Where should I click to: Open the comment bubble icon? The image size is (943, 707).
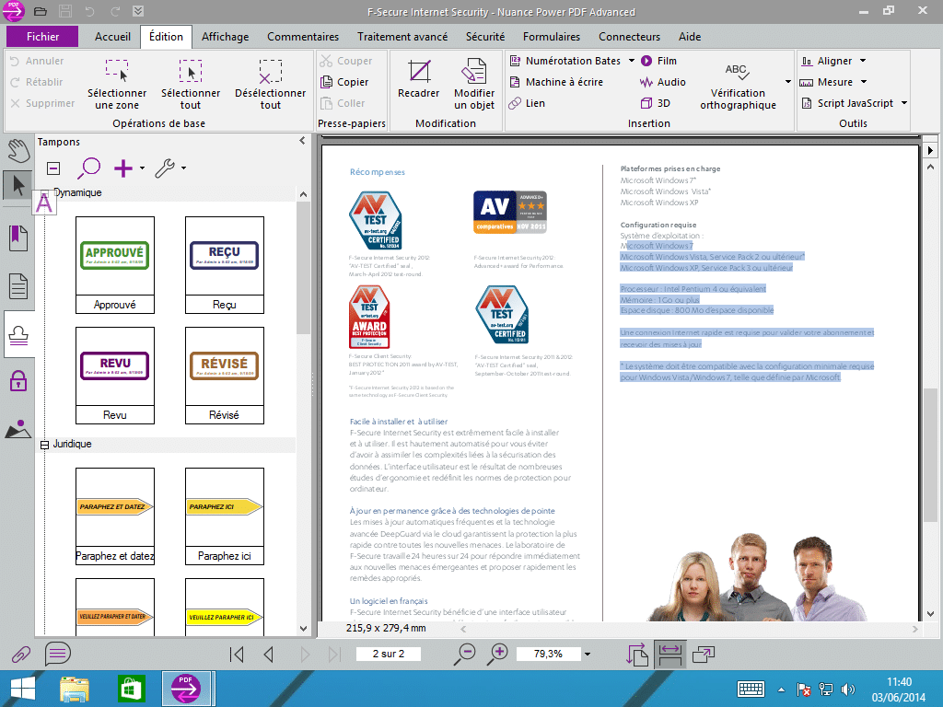coord(57,654)
